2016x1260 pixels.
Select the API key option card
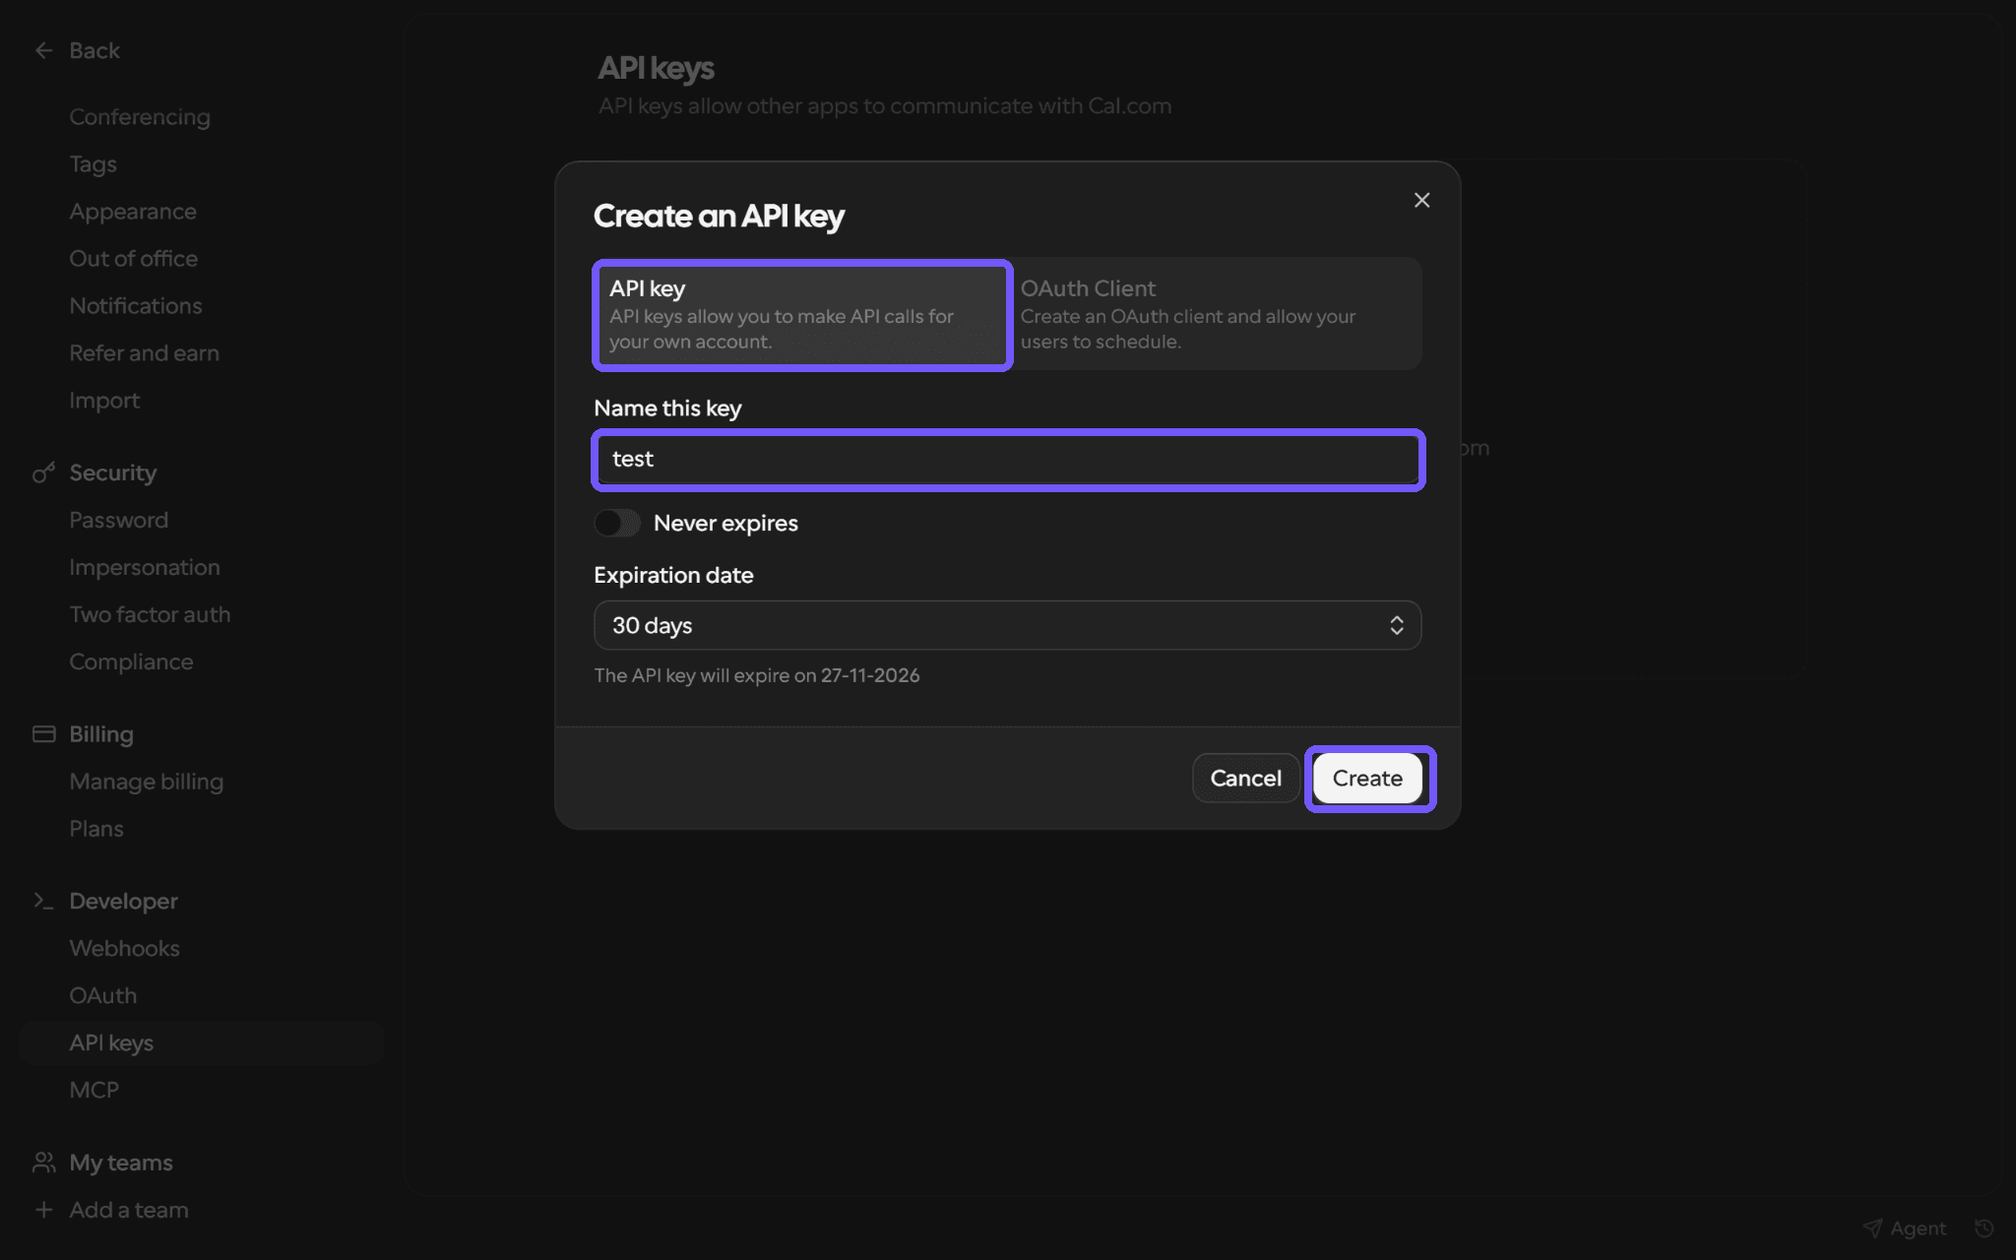[x=802, y=315]
